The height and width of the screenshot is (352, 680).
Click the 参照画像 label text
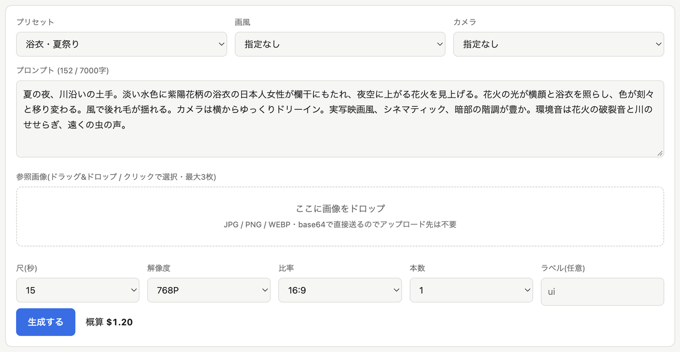[116, 176]
